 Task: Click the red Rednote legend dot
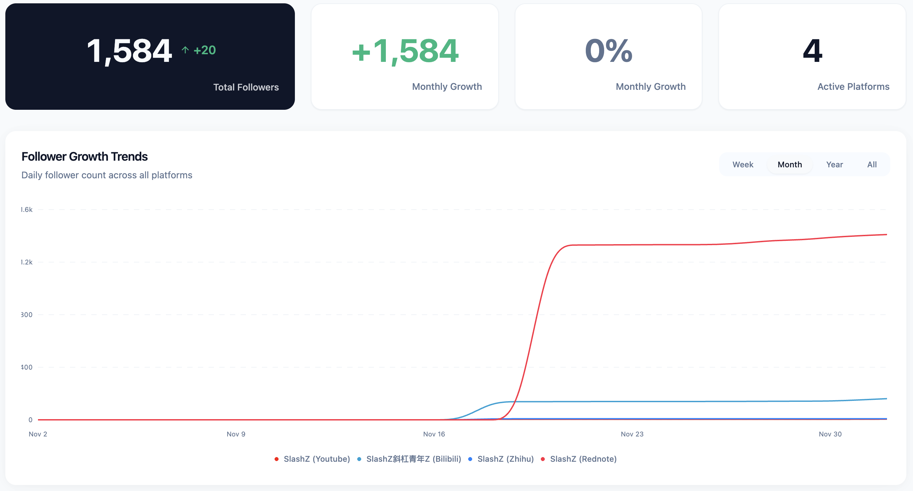click(542, 459)
